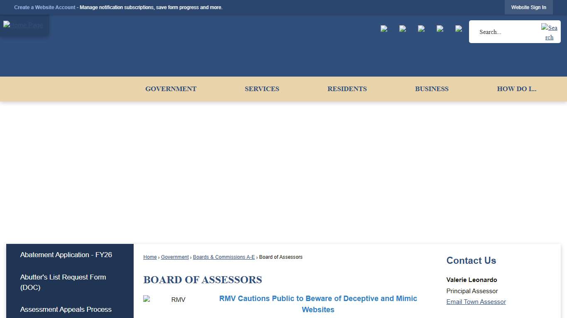Screen dimensions: 567x318
Task: Open Boards & Commissions A-E breadcrumb link
Action: 224,257
